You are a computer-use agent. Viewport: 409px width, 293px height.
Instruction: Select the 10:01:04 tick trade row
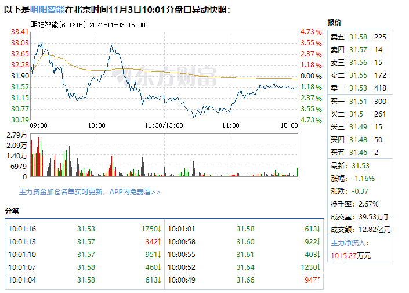(x=85, y=280)
